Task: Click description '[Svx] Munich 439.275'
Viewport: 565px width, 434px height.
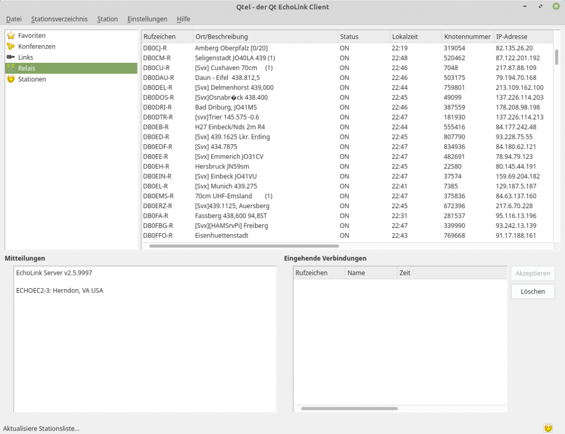Action: point(226,186)
